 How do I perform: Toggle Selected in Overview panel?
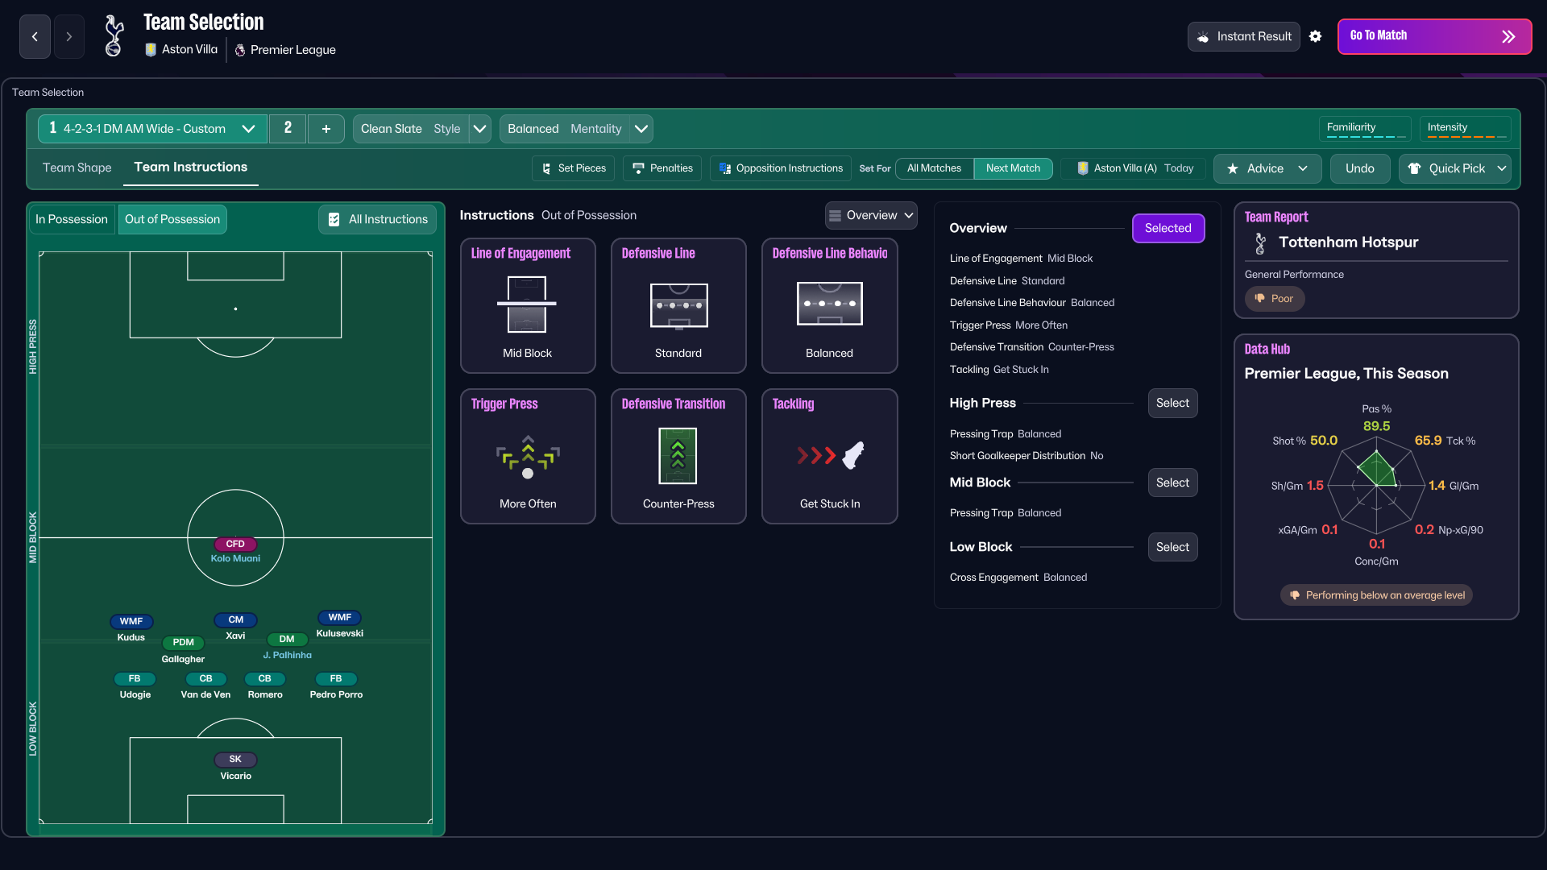pyautogui.click(x=1168, y=228)
